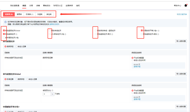Open 帮助中心 in the header

[x=178, y=6]
